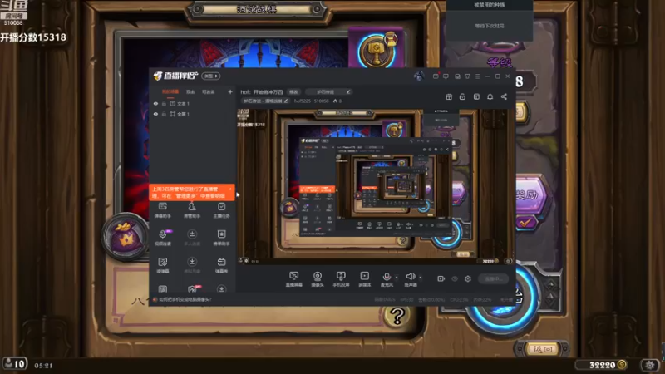This screenshot has width=665, height=374.
Task: Open the 榜单助手 ranking assistant tool
Action: pyautogui.click(x=221, y=238)
